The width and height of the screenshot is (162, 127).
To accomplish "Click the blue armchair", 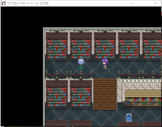I will coord(129,118).
